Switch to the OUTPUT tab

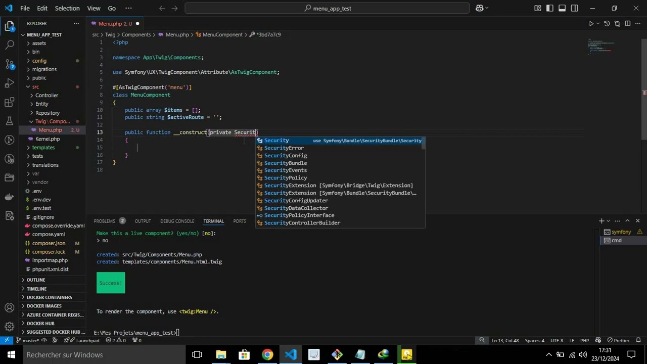pos(143,221)
